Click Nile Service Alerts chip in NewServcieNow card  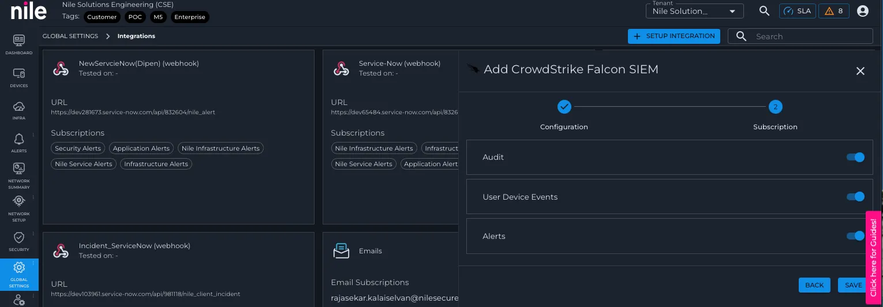[84, 164]
